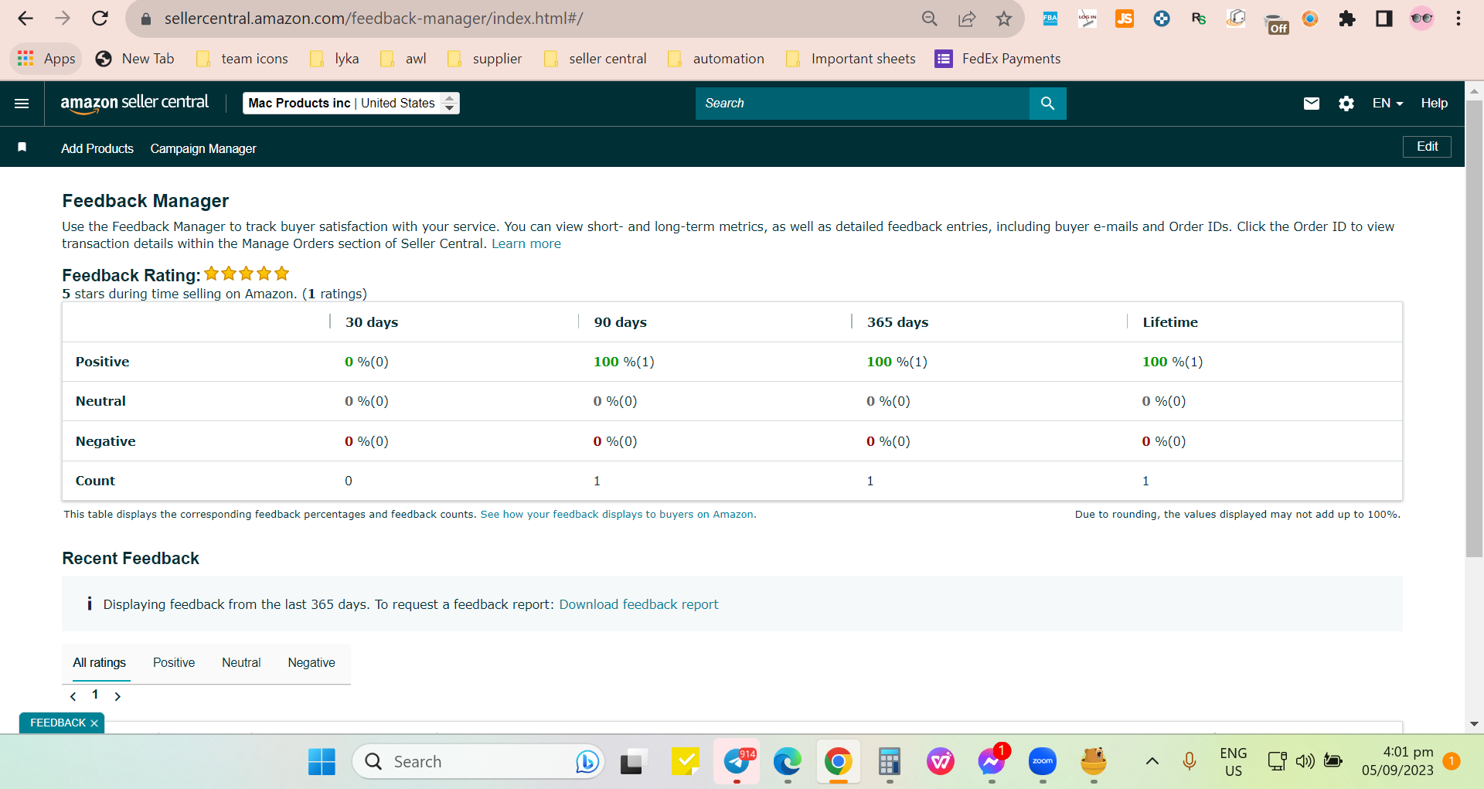Go to next feedback page

click(117, 696)
